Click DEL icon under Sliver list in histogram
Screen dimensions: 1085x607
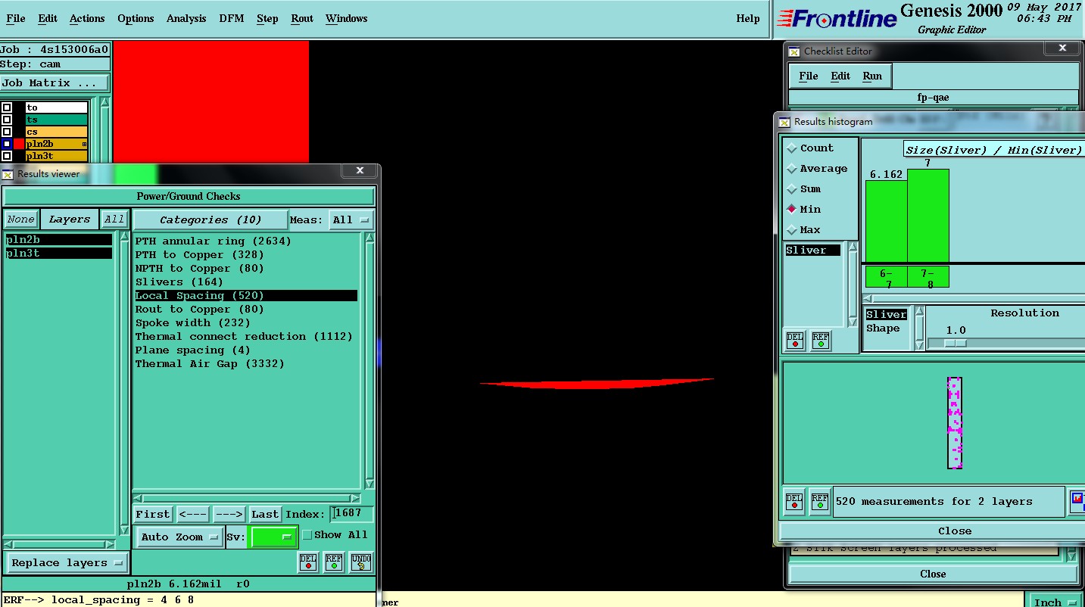(794, 341)
